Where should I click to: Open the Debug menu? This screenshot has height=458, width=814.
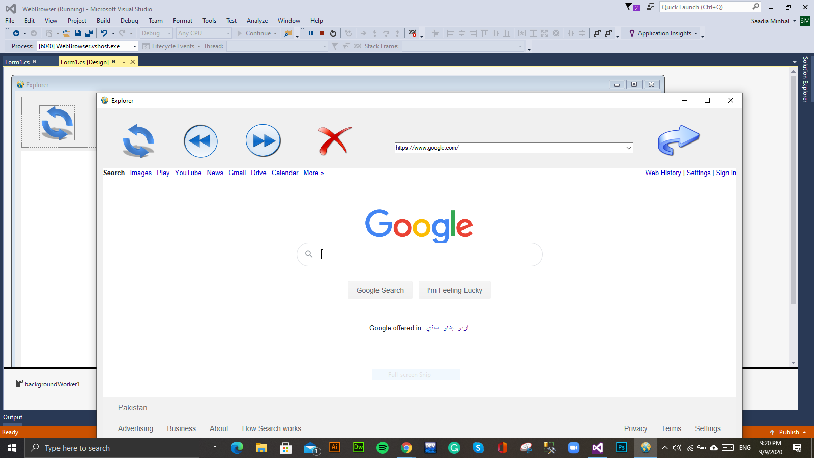click(129, 21)
